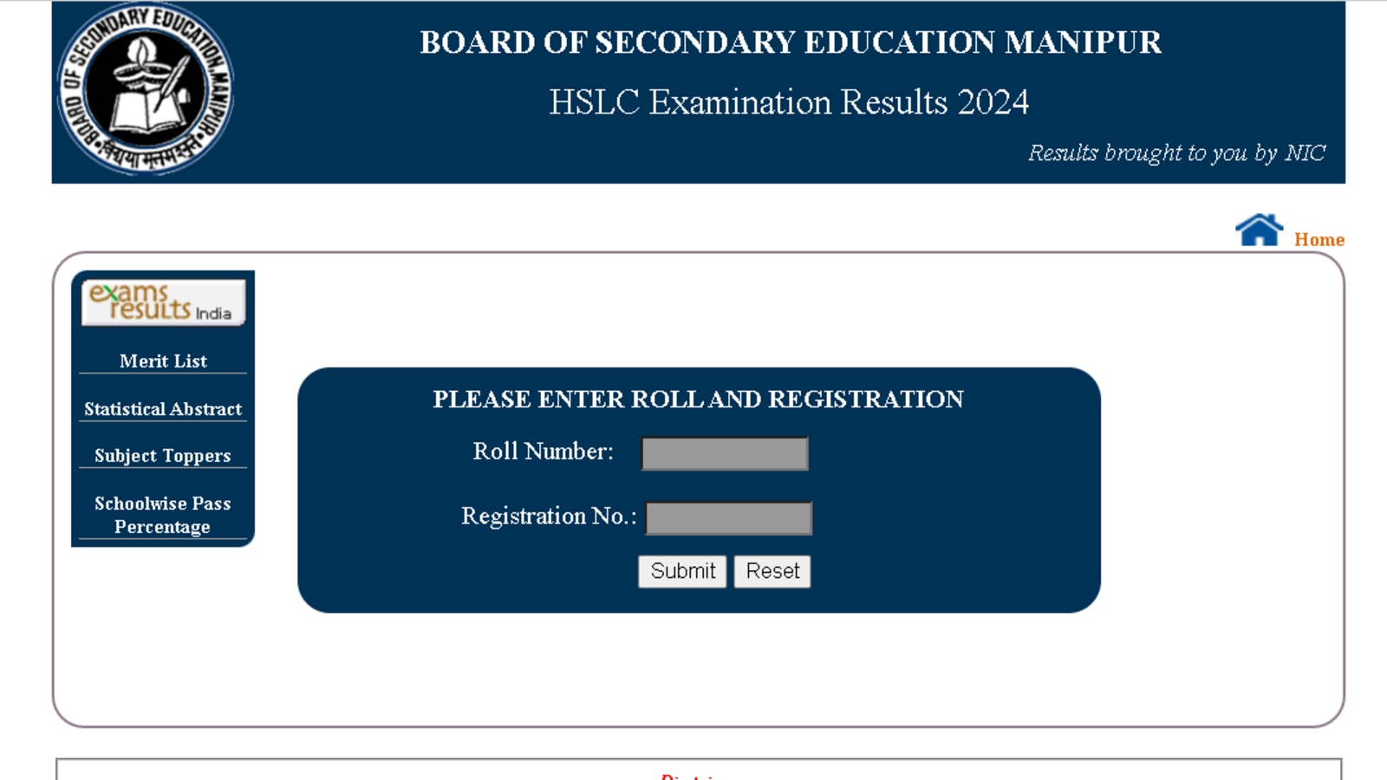
Task: Click the exams results India logo
Action: pos(161,302)
